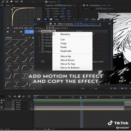131x131 pixels.
Task: Expand the Output Height property
Action: [39, 46]
